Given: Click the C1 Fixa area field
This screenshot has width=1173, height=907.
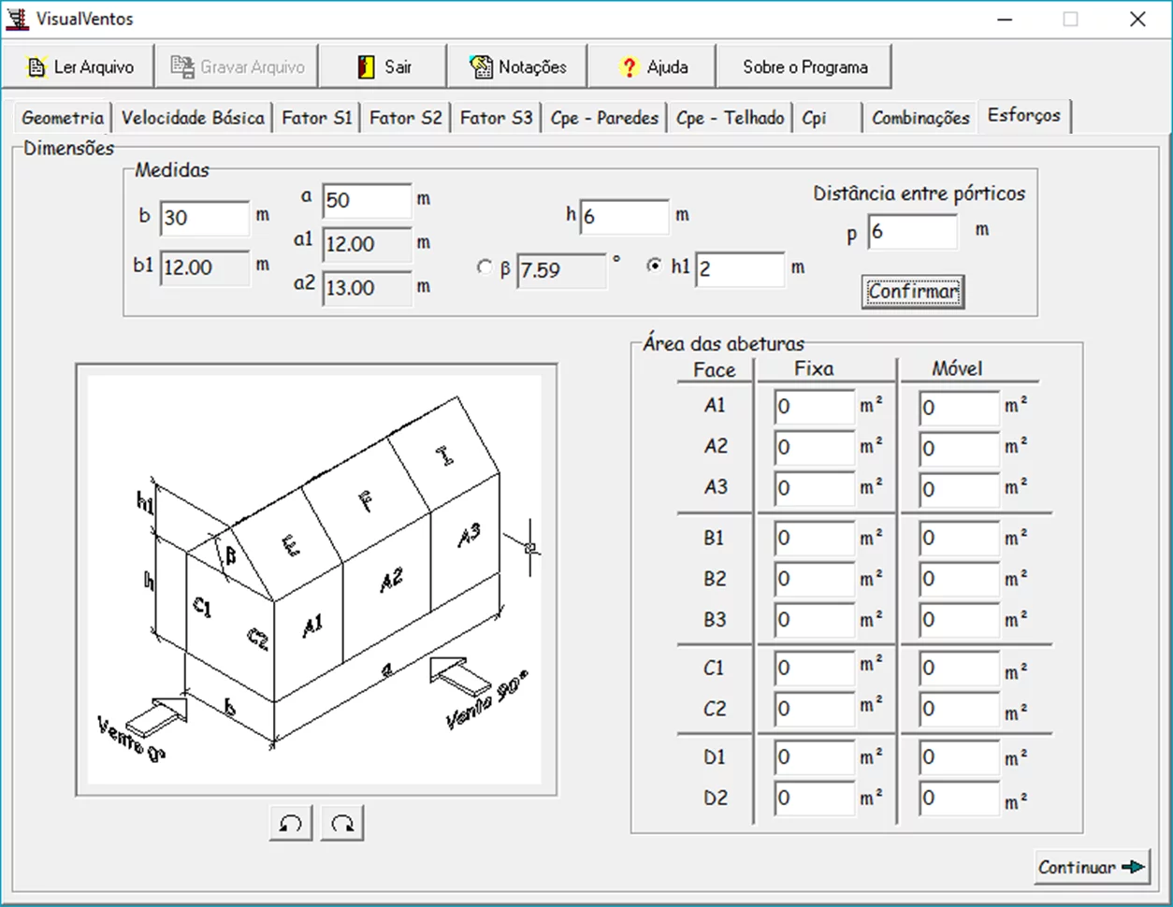Looking at the screenshot, I should [x=815, y=669].
